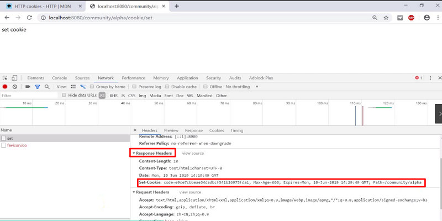
Task: Toggle the overview waterfall view icon
Action: click(83, 87)
